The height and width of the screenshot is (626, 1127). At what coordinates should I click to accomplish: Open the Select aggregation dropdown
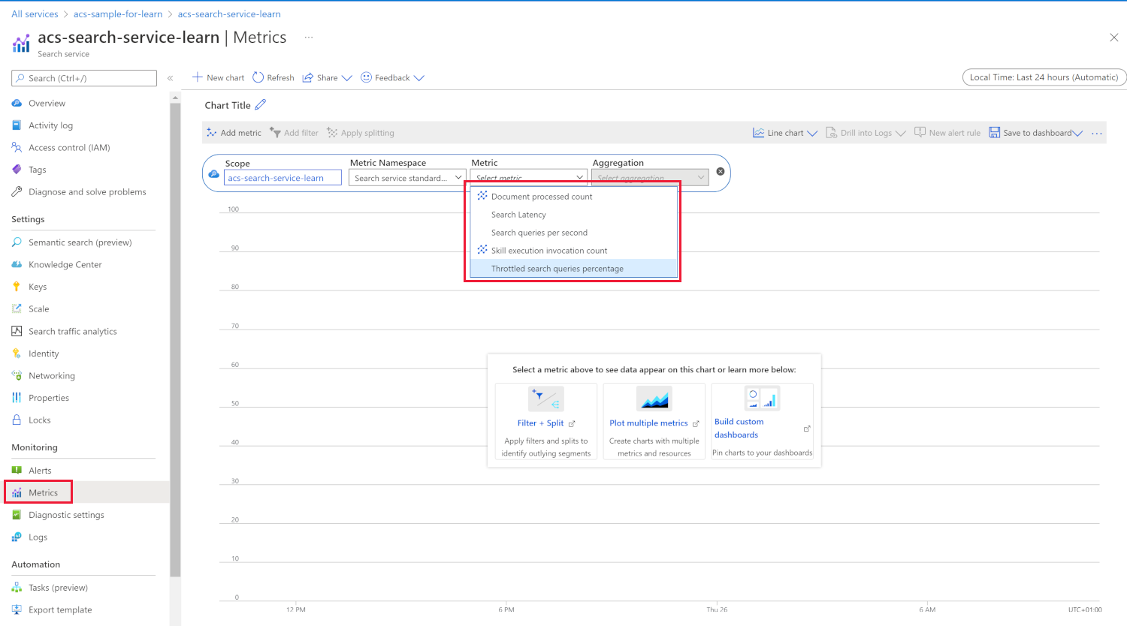point(650,177)
